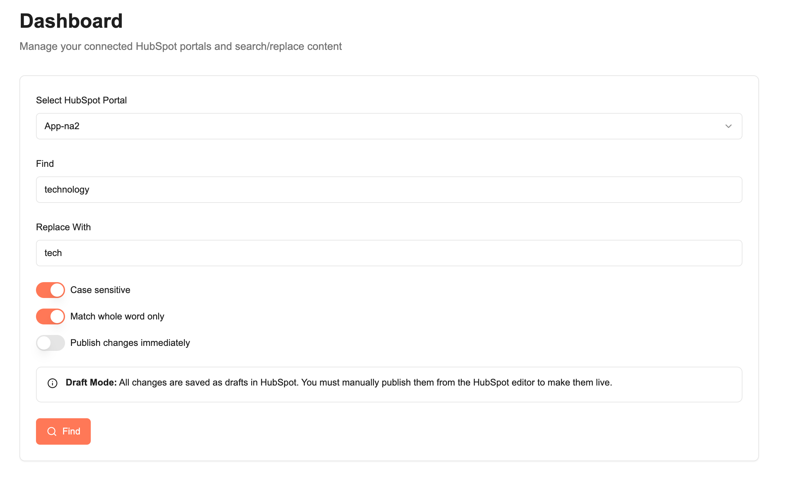The image size is (787, 483).
Task: Open the App-na2 portal selector
Action: point(389,126)
